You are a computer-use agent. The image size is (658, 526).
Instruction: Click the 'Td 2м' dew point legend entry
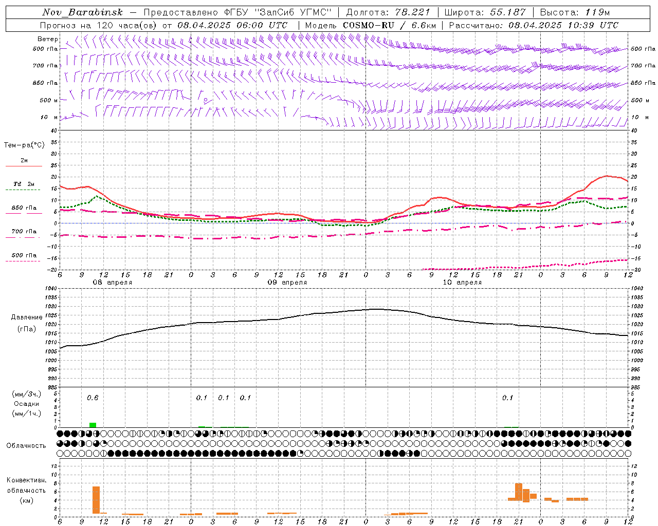(x=24, y=184)
